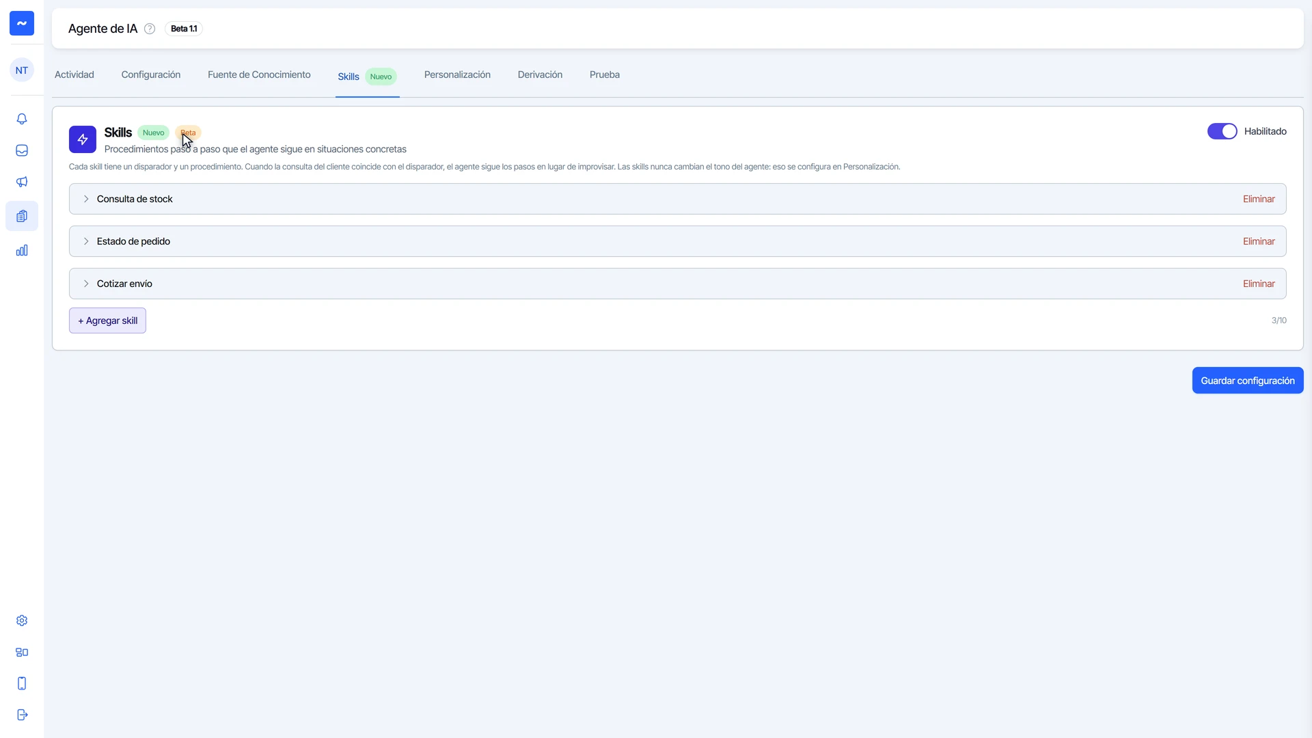This screenshot has width=1312, height=738.
Task: Disable the Habilitado Skills toggle
Action: (1222, 131)
